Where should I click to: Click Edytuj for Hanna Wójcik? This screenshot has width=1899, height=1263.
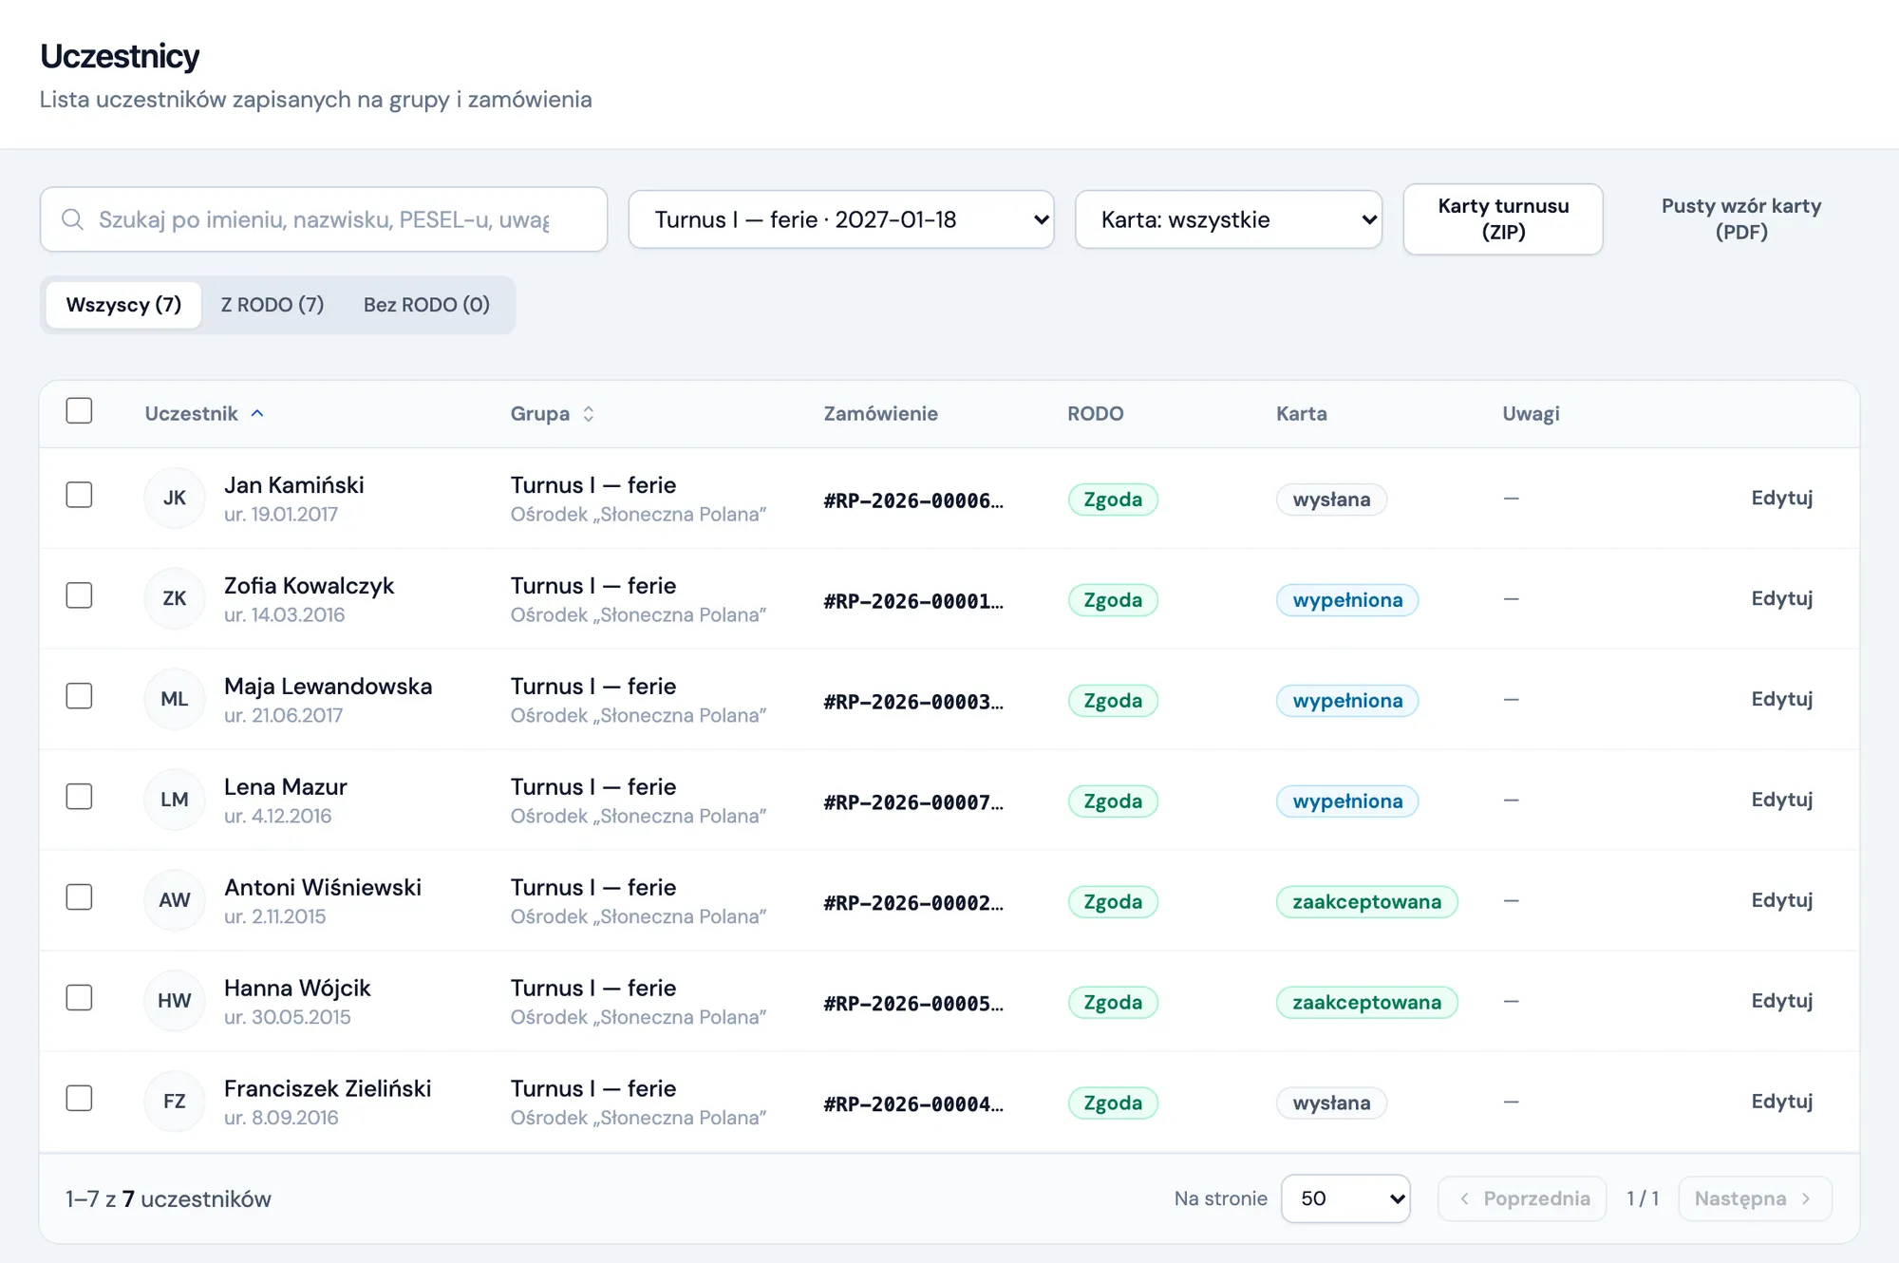click(x=1782, y=1001)
